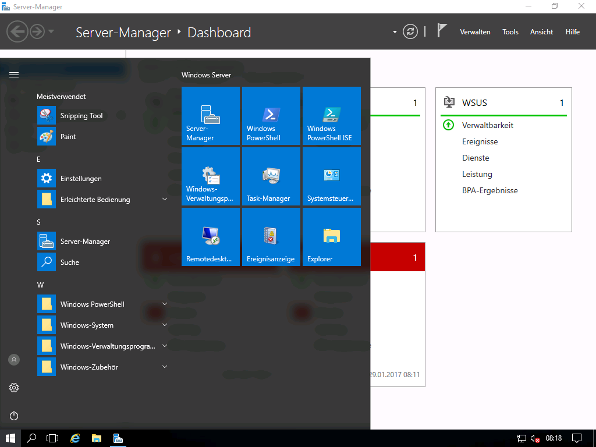Image resolution: width=596 pixels, height=447 pixels.
Task: Open Action Center notification icon
Action: (x=577, y=438)
